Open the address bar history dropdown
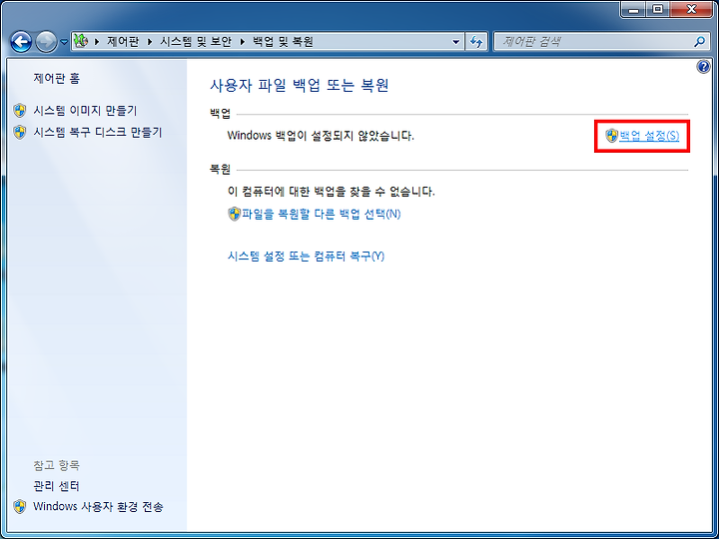Screen dimensions: 719x539 [x=455, y=42]
